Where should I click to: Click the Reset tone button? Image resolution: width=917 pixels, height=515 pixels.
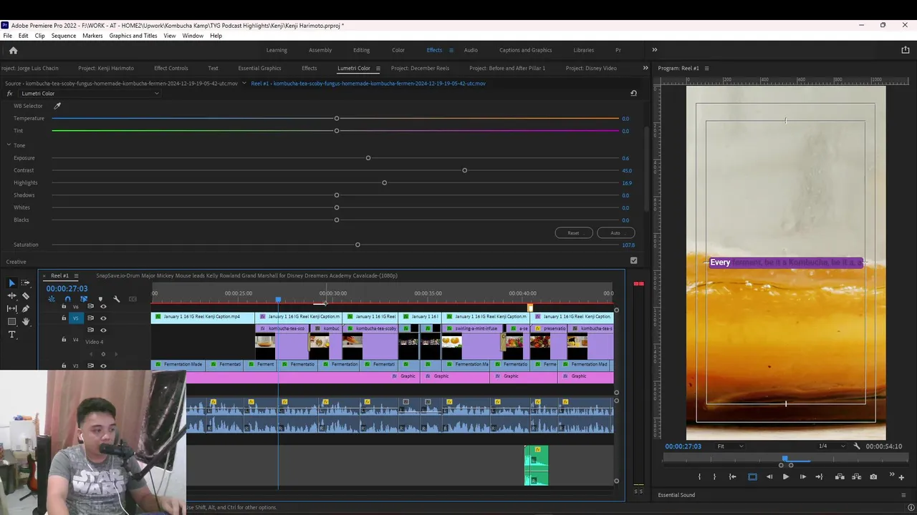(573, 233)
